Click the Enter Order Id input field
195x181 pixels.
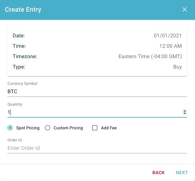tap(97, 148)
